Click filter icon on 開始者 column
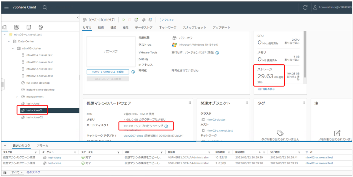The image size is (353, 177). tap(209, 153)
